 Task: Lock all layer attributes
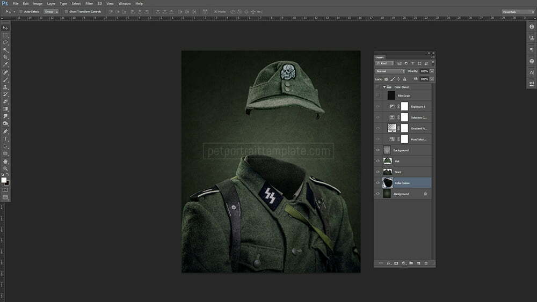point(404,79)
